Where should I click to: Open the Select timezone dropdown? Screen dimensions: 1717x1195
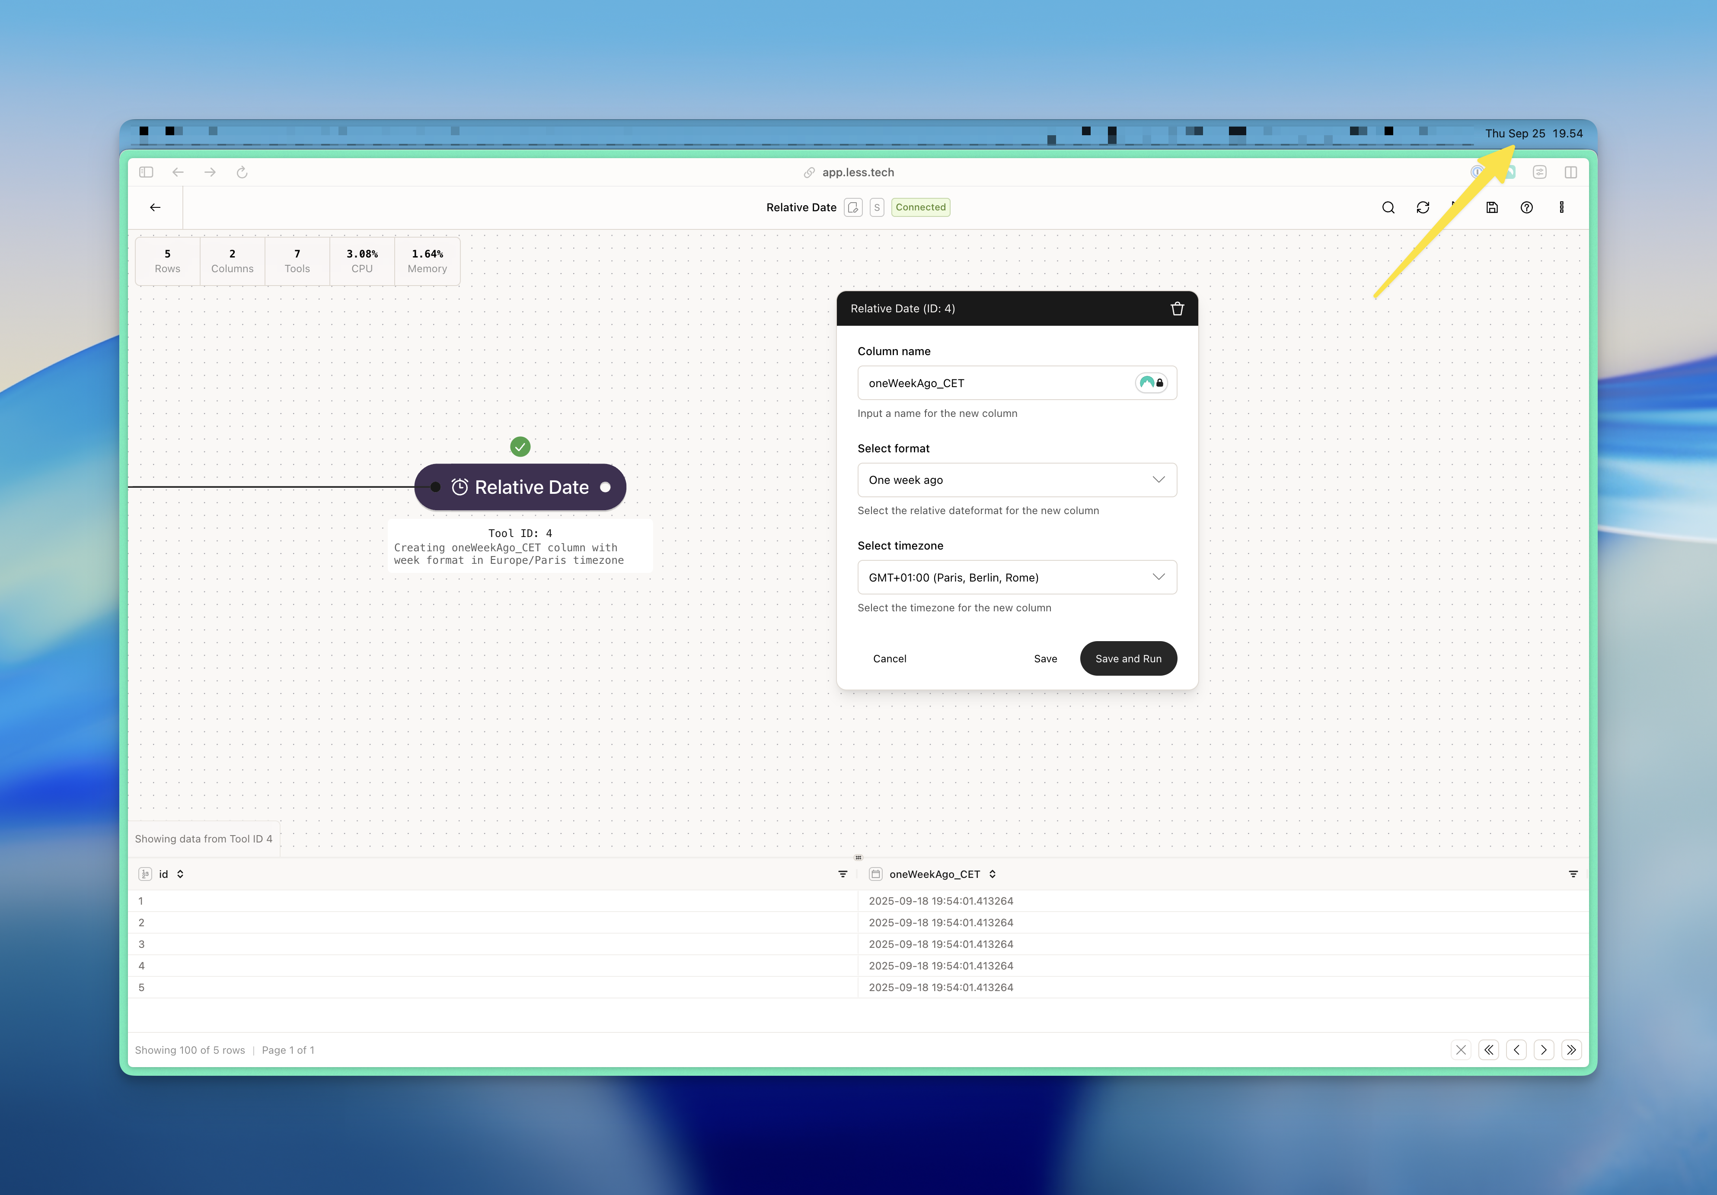tap(1016, 577)
